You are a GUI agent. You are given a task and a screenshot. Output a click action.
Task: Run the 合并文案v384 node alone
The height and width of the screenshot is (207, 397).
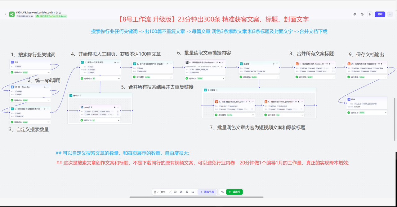click(x=330, y=64)
